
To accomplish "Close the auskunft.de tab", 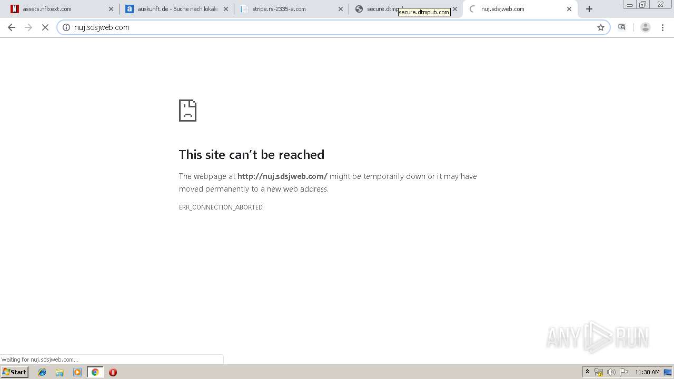I will point(226,9).
